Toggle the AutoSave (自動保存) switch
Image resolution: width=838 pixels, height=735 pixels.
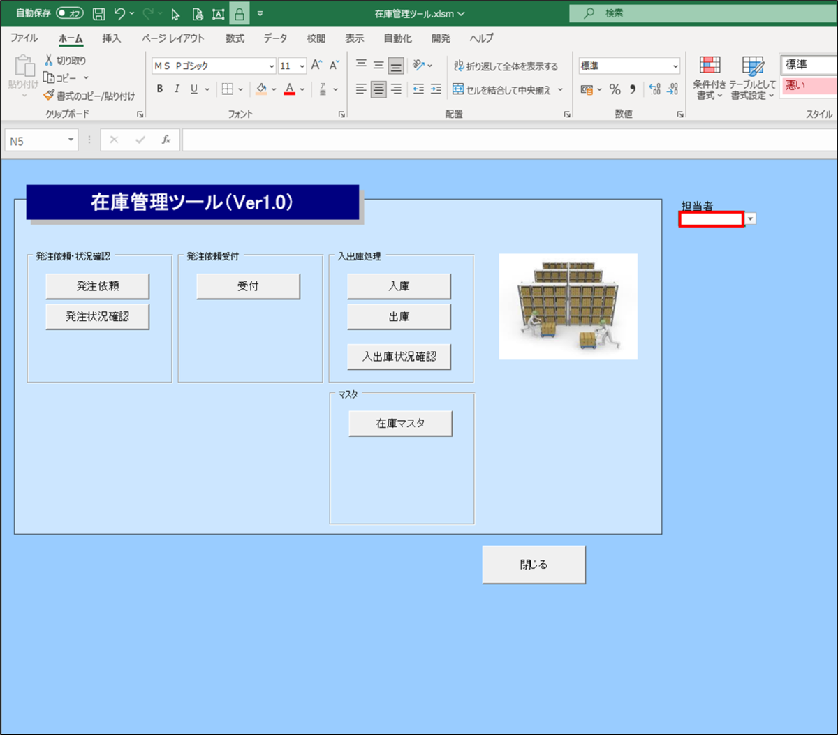point(69,13)
